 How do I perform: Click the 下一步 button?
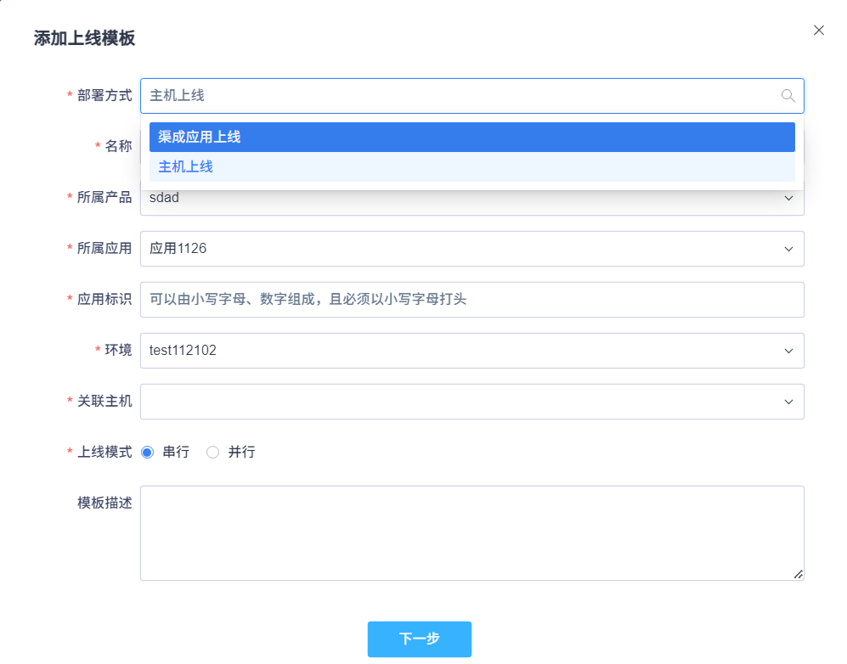[x=419, y=639]
